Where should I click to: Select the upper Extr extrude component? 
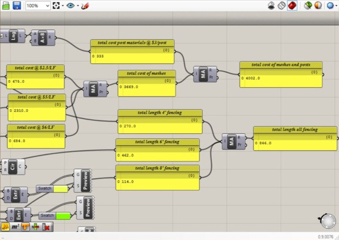15,195
